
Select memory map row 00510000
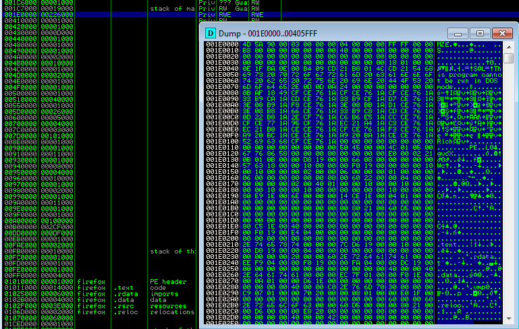(38, 100)
